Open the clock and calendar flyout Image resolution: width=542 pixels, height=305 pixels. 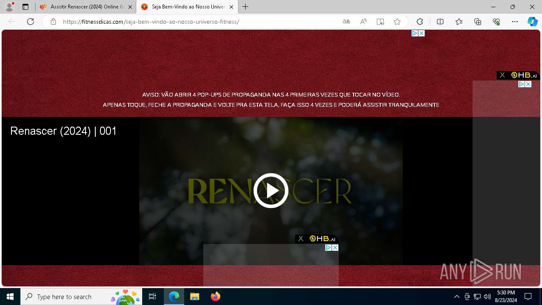506,297
